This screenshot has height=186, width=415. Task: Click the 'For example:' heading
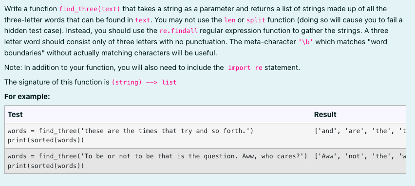27,97
